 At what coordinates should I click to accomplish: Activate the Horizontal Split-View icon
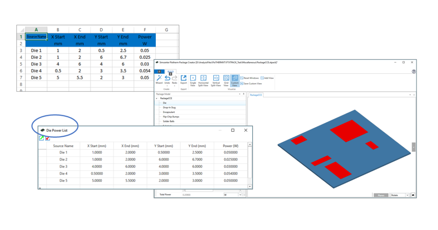(204, 78)
